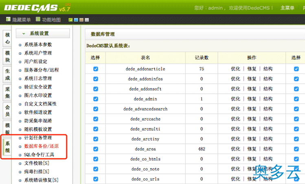Click 优化 for dede_co_htmls
The image size is (305, 184).
tap(235, 159)
